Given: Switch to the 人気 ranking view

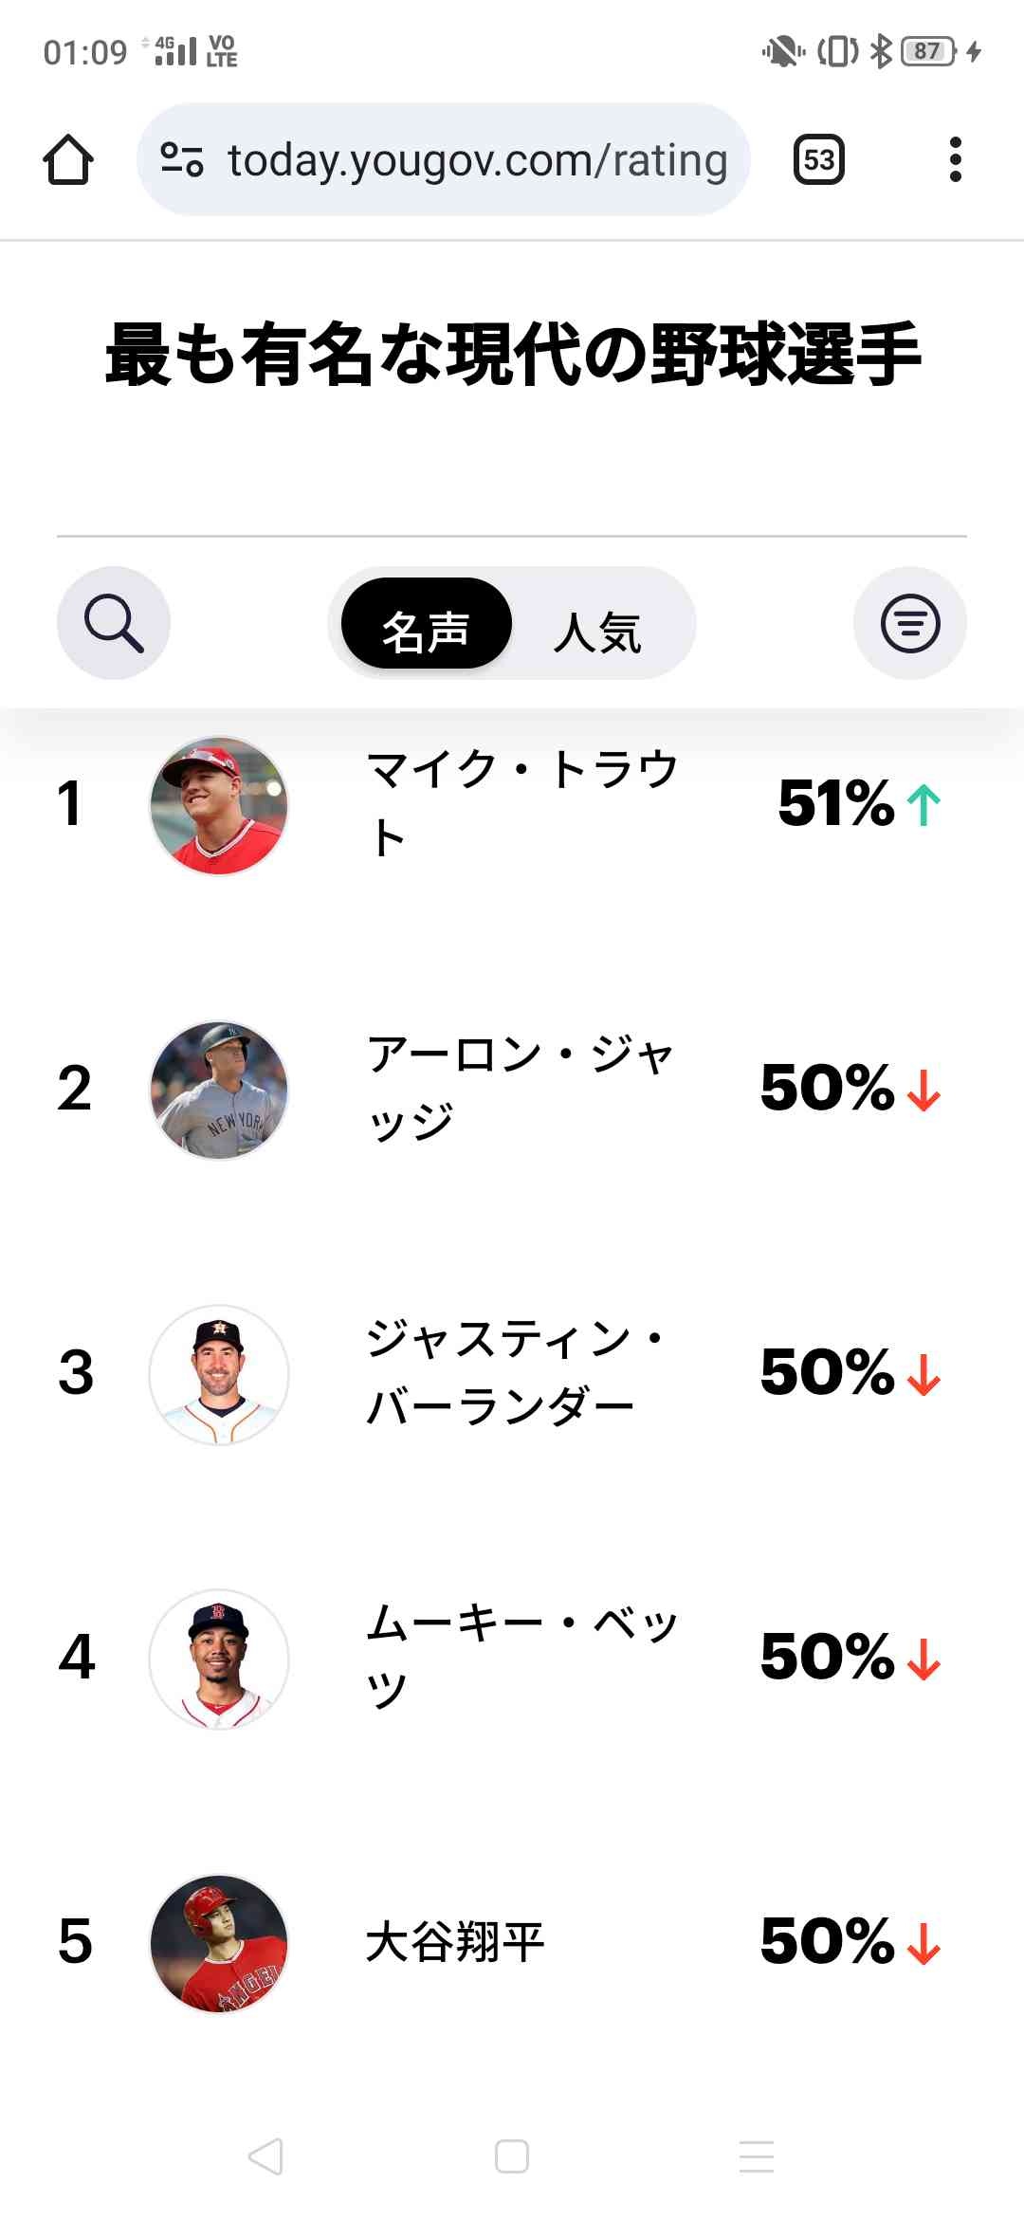Looking at the screenshot, I should click(597, 631).
